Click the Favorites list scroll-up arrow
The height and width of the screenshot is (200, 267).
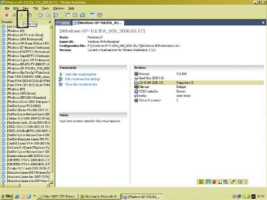point(51,27)
